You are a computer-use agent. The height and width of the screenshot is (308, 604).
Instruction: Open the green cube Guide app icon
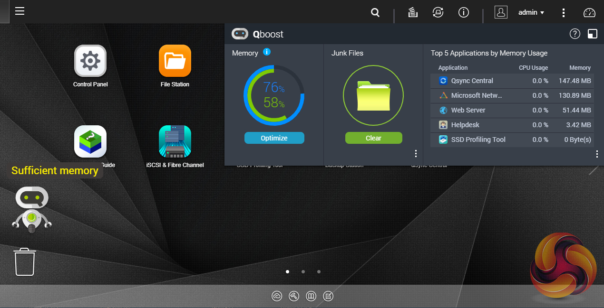coord(90,141)
